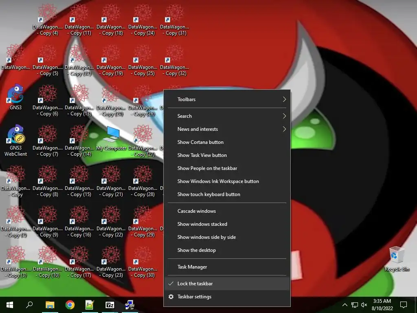This screenshot has width=417, height=313.
Task: Choose Show windows stacked
Action: point(227,224)
